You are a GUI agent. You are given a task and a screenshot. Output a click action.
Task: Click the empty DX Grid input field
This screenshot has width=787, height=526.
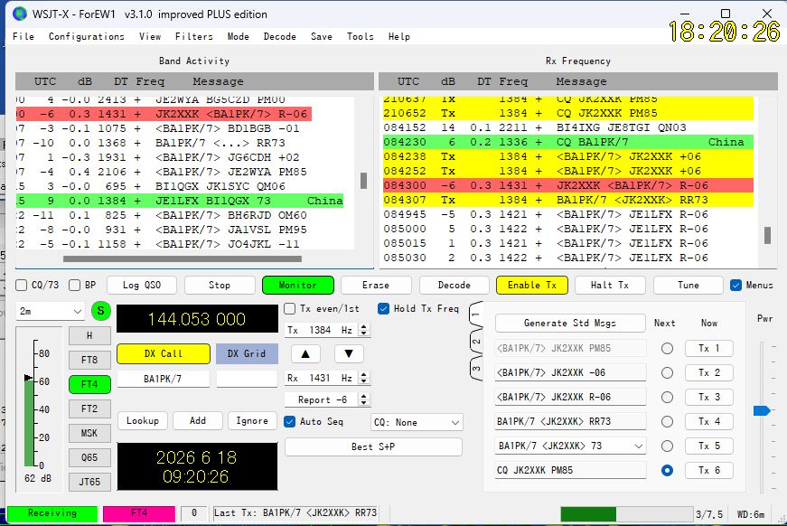(x=247, y=379)
